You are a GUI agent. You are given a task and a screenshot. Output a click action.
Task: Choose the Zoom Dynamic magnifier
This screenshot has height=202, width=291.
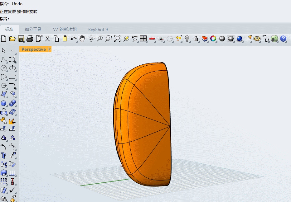coord(100,39)
